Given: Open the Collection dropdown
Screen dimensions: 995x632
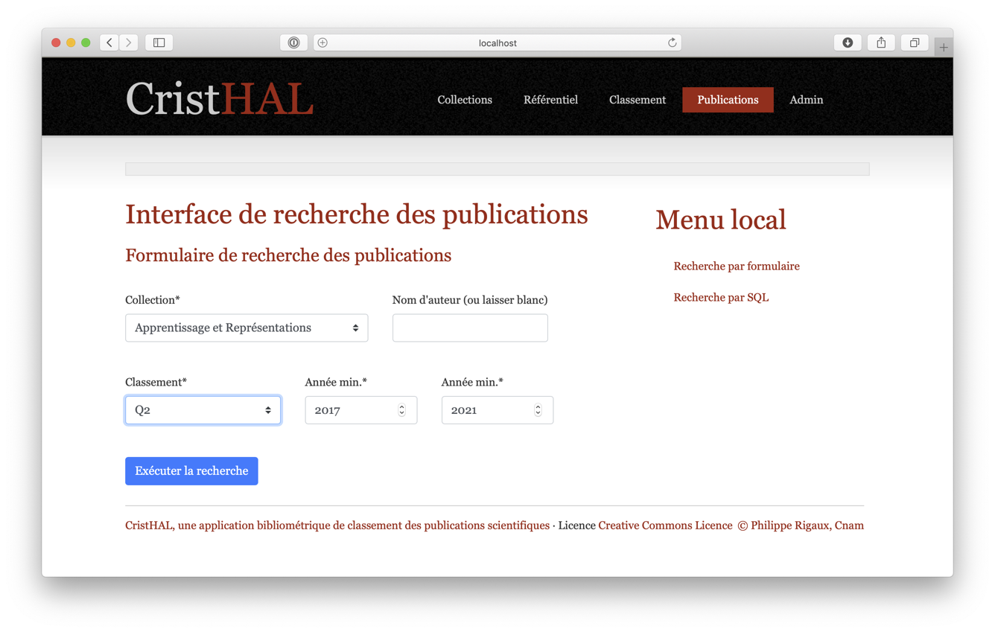Looking at the screenshot, I should pos(247,328).
